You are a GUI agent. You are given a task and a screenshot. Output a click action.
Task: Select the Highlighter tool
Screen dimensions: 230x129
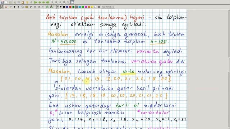[x=10, y=7]
